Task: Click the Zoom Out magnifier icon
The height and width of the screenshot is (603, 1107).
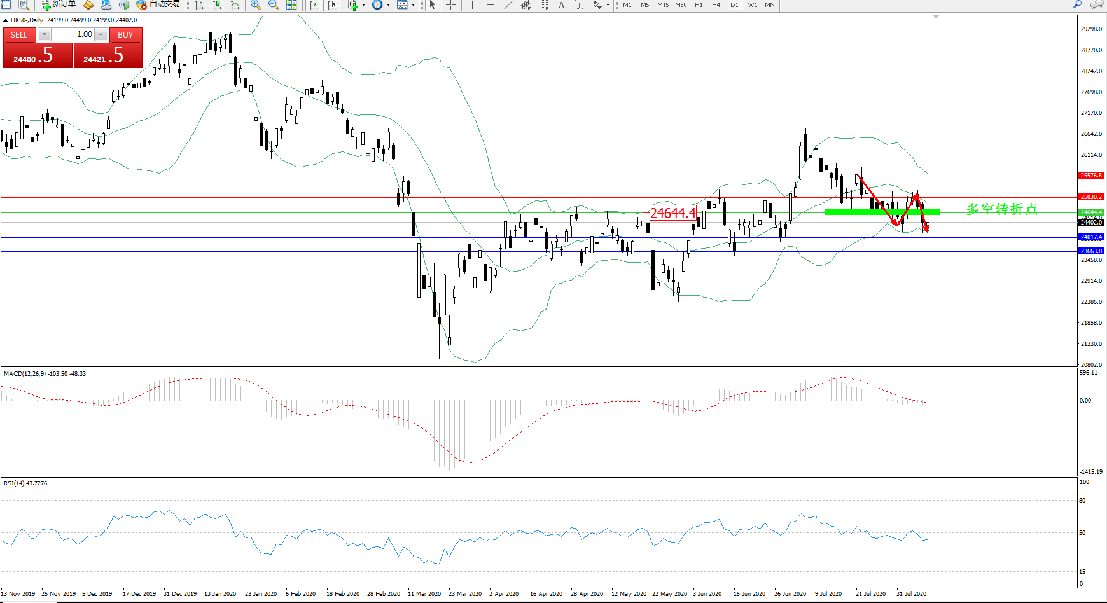Action: click(274, 5)
